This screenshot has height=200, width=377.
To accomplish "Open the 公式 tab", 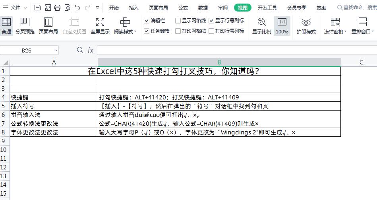I will coord(183,8).
